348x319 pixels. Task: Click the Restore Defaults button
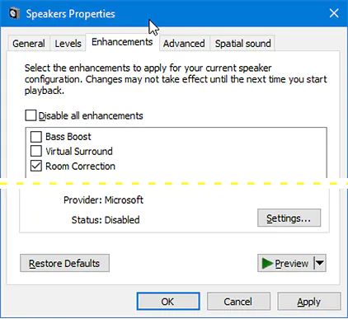pos(64,263)
